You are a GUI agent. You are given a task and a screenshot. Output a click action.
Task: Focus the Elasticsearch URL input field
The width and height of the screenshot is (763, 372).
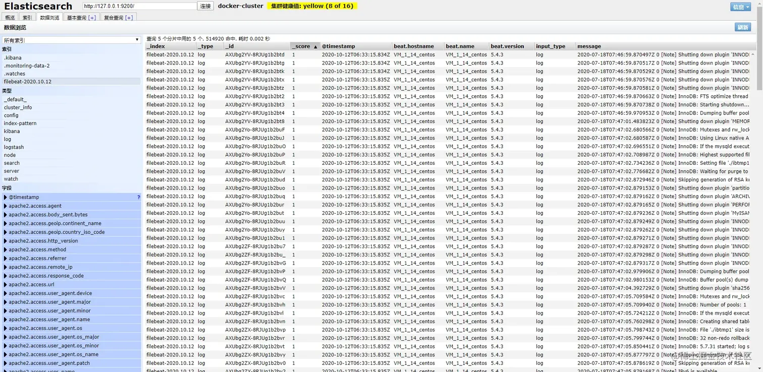(x=140, y=6)
